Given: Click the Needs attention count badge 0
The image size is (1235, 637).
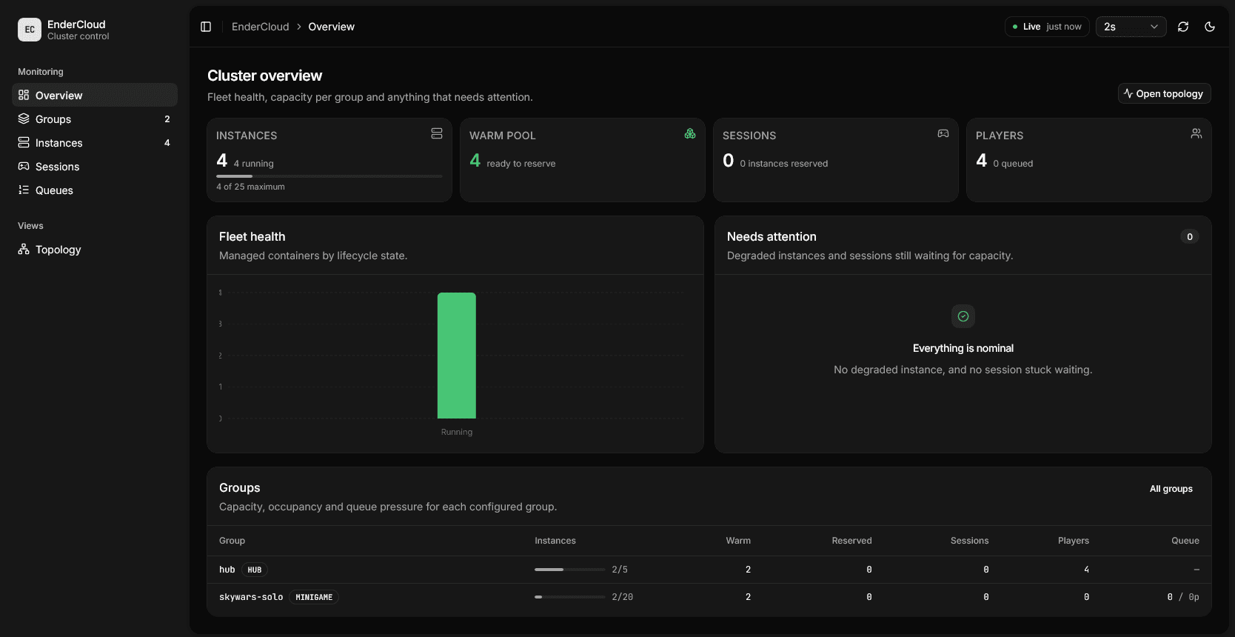Looking at the screenshot, I should [1190, 237].
